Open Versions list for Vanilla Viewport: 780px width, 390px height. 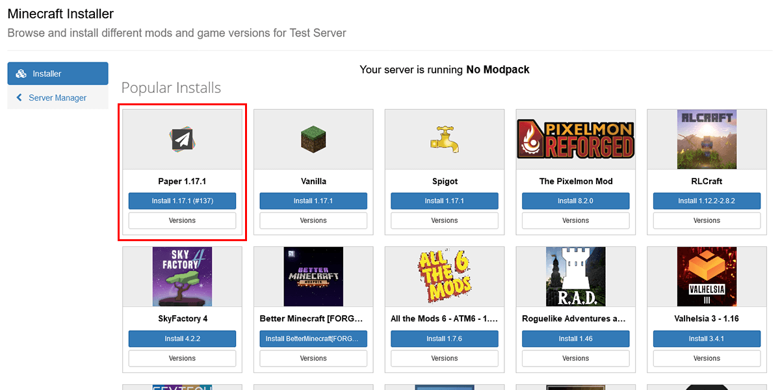pyautogui.click(x=313, y=220)
